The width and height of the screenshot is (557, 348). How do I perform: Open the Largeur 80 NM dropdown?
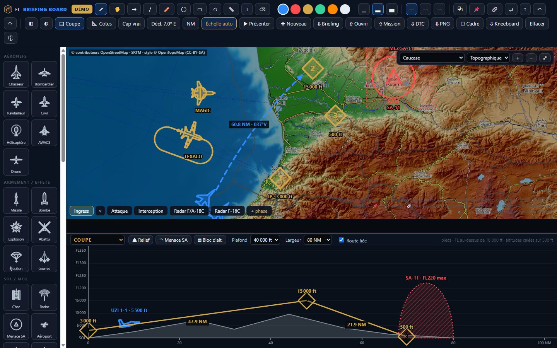(318, 240)
